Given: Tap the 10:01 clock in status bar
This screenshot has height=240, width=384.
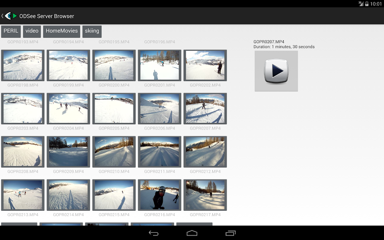Looking at the screenshot, I should click(376, 4).
